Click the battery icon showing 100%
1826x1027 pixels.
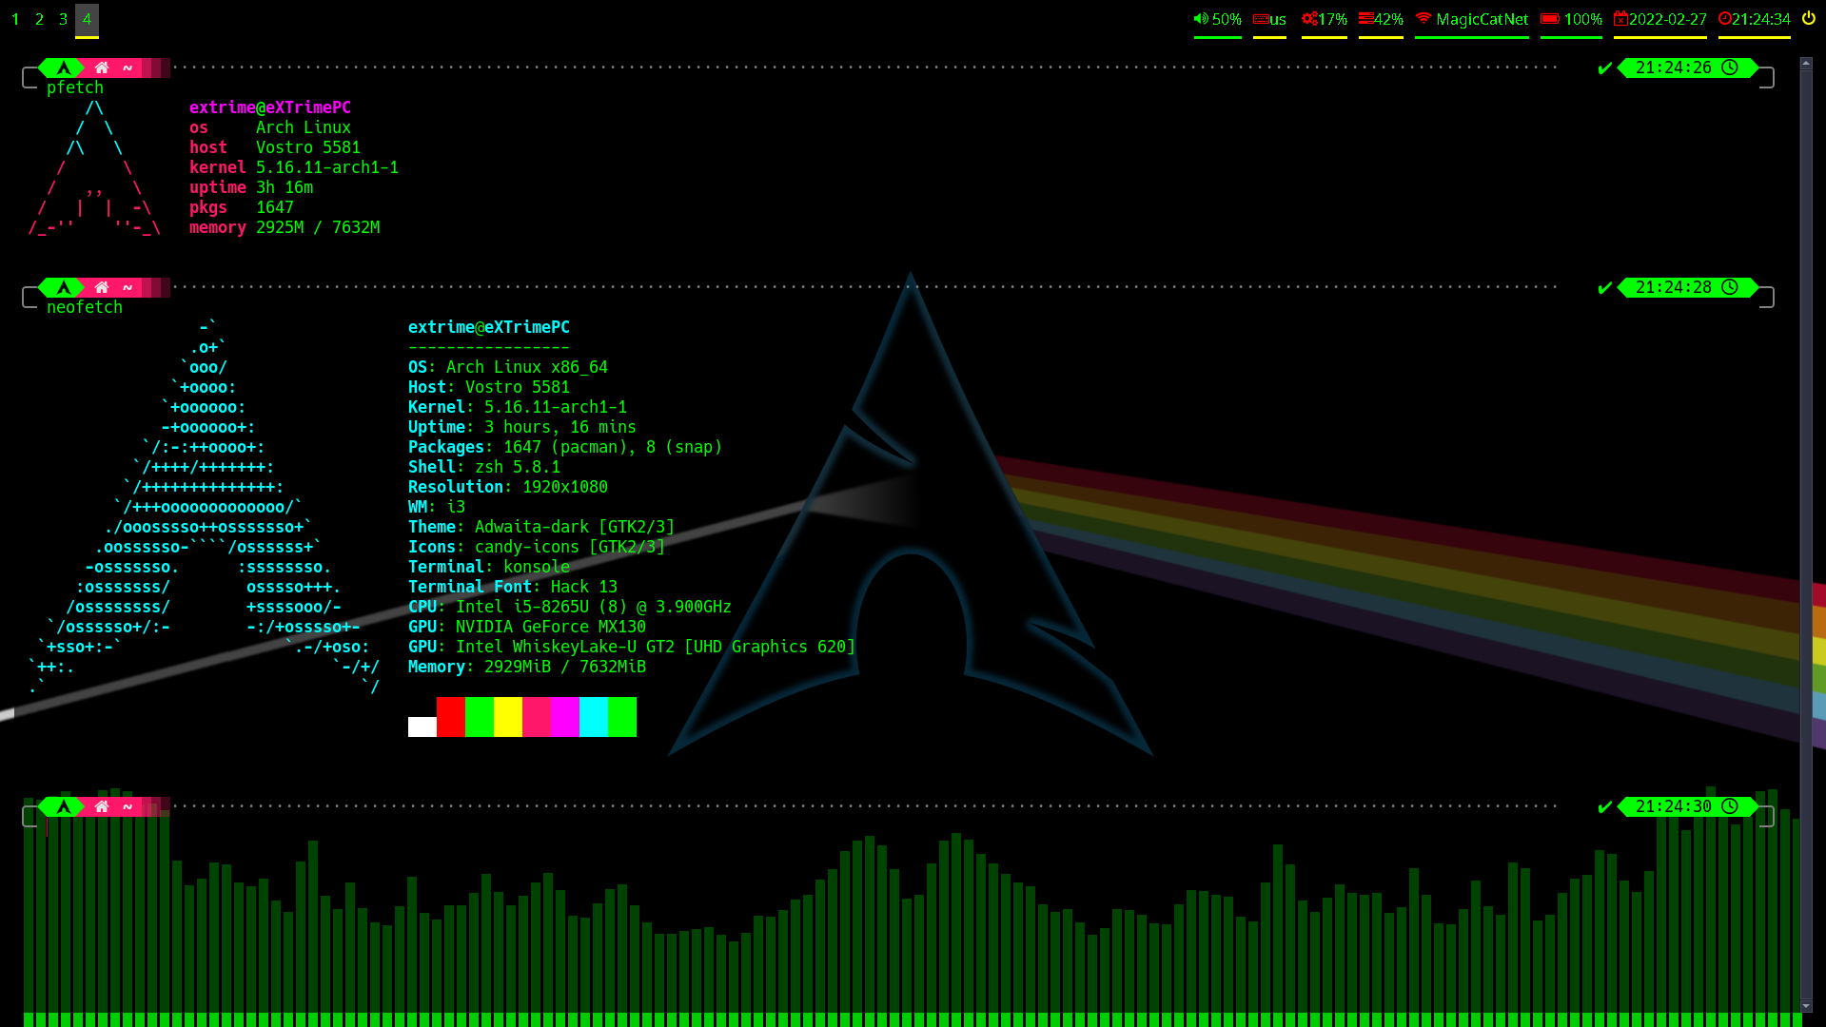click(x=1549, y=19)
